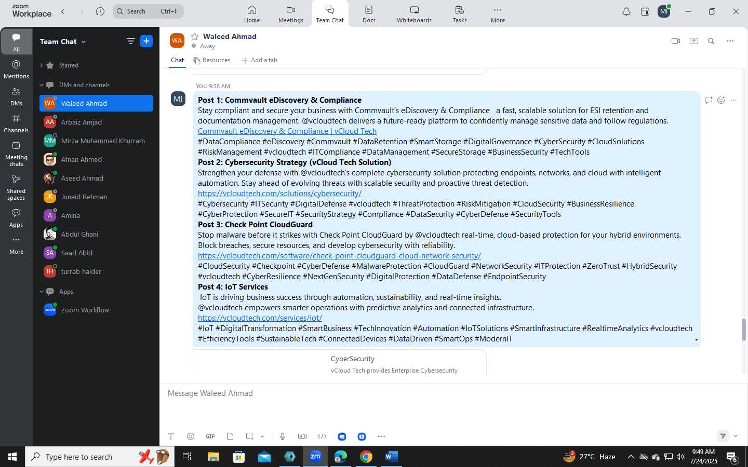Open the check-point-cloudguard link
748x467 pixels.
[339, 256]
